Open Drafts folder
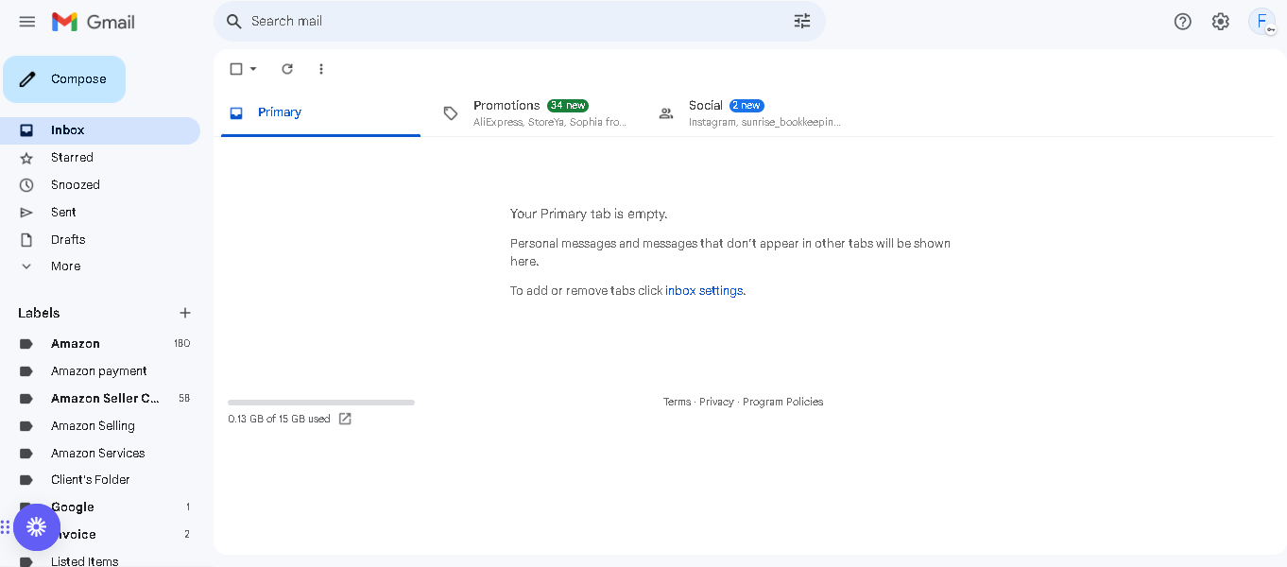Screen dimensions: 1287x567 coord(100,240)
